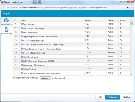Screen dimensions: 135x102
Task: Select 'Import/Export Connector - Presentations' name
Action: coord(40,37)
